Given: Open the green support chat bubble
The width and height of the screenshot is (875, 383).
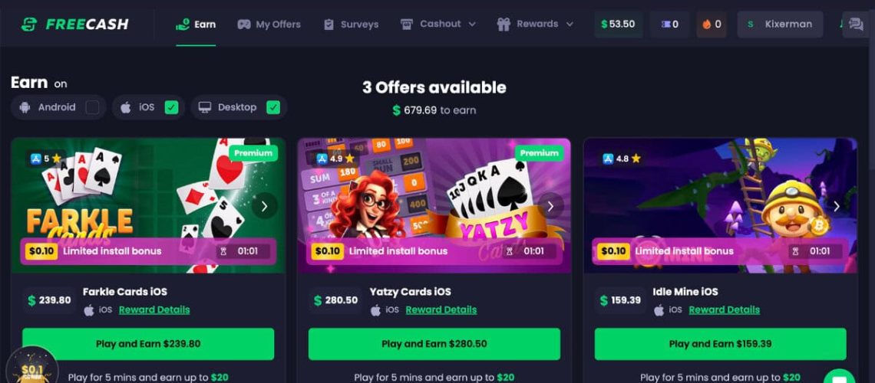Looking at the screenshot, I should point(839,377).
